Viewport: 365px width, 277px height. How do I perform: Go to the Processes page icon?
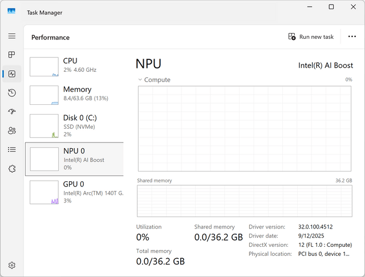[12, 55]
